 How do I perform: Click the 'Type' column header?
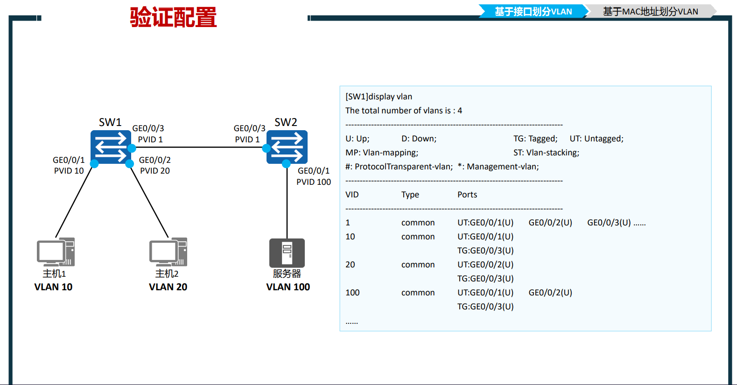[410, 195]
